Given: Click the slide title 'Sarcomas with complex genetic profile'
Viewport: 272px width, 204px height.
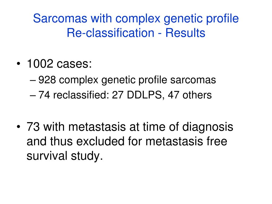Looking at the screenshot, I should tap(136, 19).
